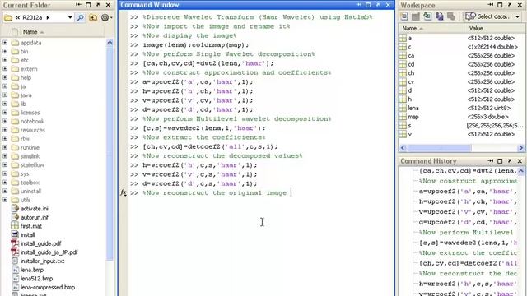Click the go up one folder icon
The height and width of the screenshot is (296, 527).
pos(93,17)
